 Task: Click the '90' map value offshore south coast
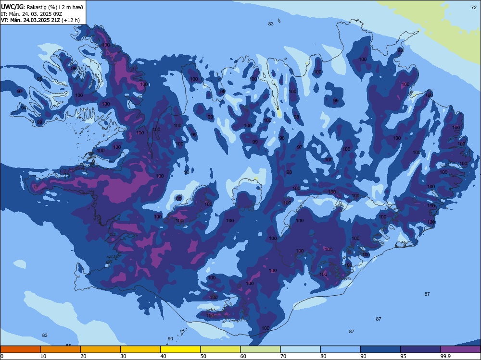click(x=170, y=339)
